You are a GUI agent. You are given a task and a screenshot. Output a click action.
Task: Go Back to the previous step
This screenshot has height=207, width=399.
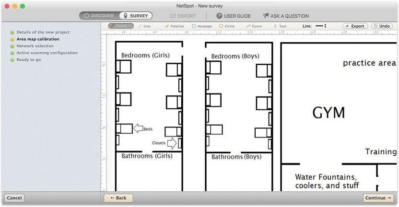[x=118, y=198]
